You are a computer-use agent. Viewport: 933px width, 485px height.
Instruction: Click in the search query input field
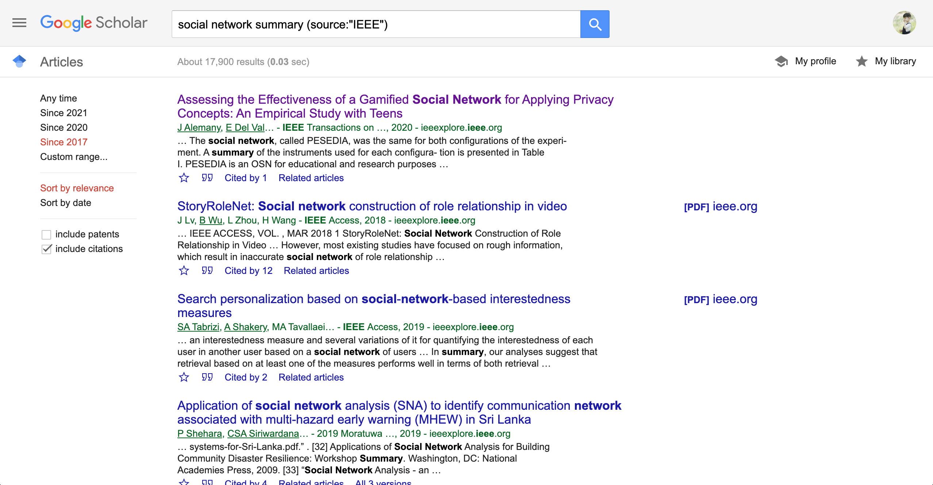(x=376, y=24)
